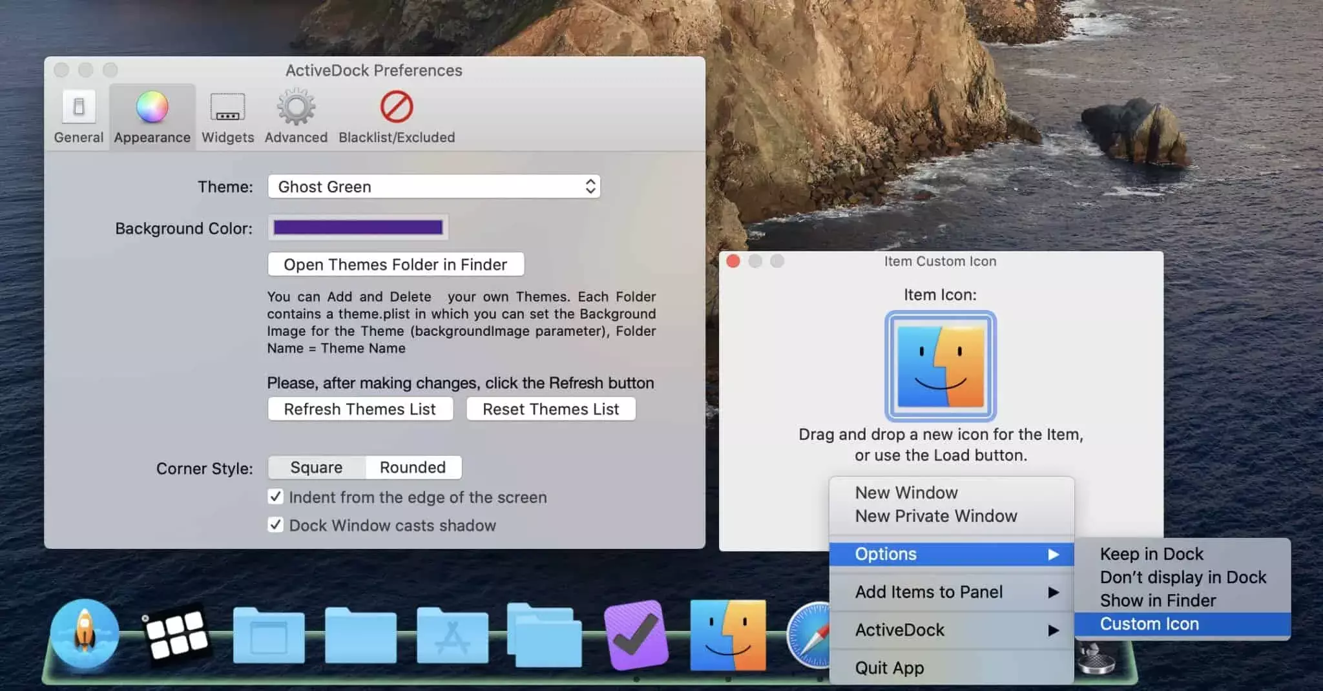Launch the purple checkmark app in dock
1323x691 pixels.
[636, 635]
